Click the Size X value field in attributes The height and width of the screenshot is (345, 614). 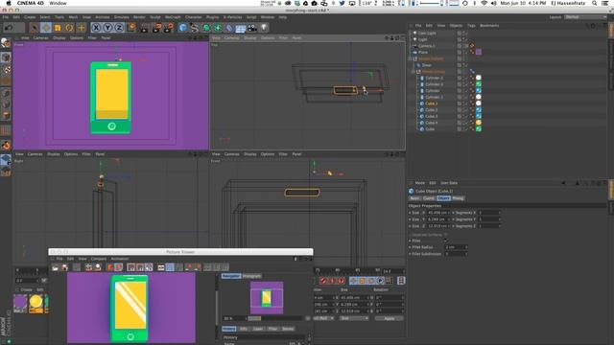point(438,213)
